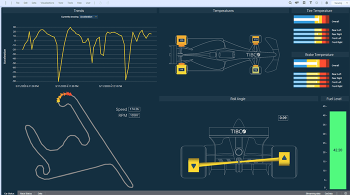Click the Speed value field
The height and width of the screenshot is (195, 350).
pos(134,109)
